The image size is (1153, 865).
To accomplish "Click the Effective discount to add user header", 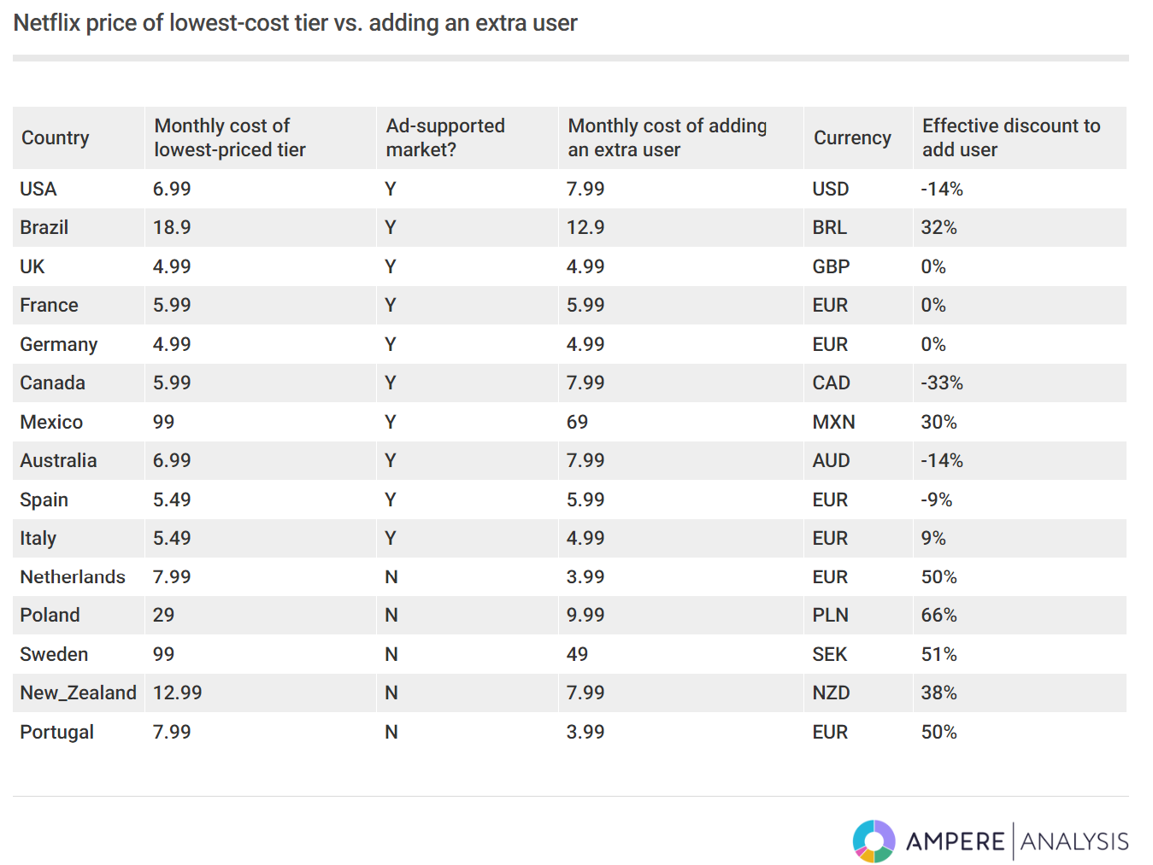I will pos(1011,137).
